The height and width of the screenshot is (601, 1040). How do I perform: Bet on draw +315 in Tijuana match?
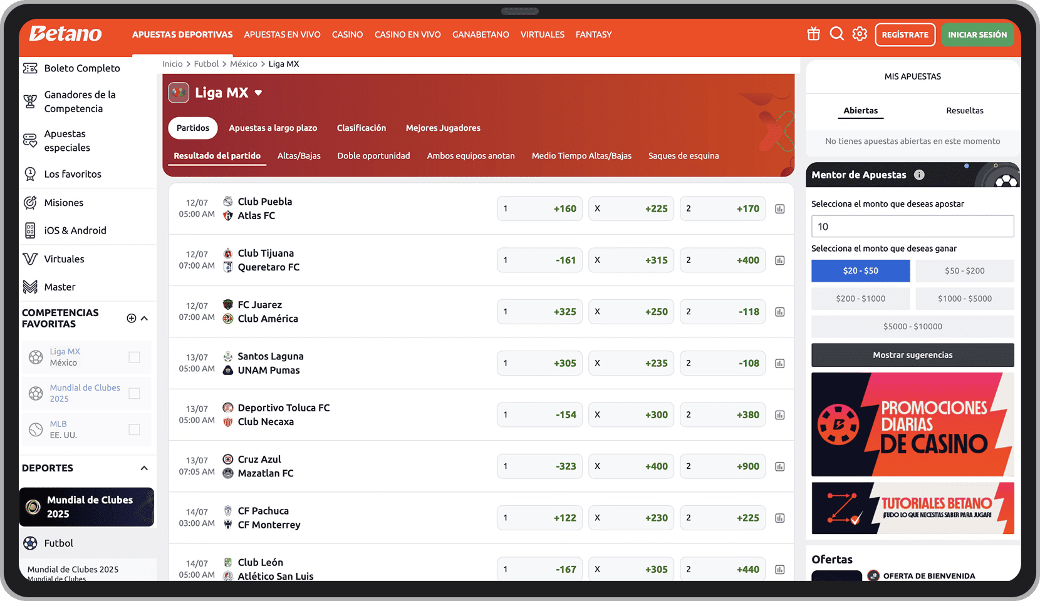tap(632, 260)
